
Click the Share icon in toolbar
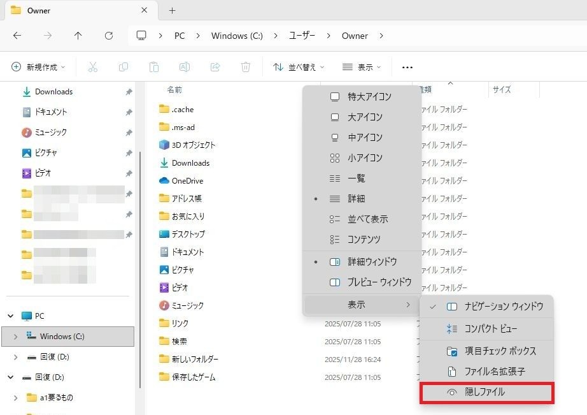(215, 67)
